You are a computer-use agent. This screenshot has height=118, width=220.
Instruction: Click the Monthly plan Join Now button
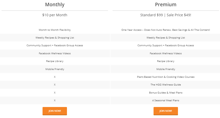click(55, 111)
